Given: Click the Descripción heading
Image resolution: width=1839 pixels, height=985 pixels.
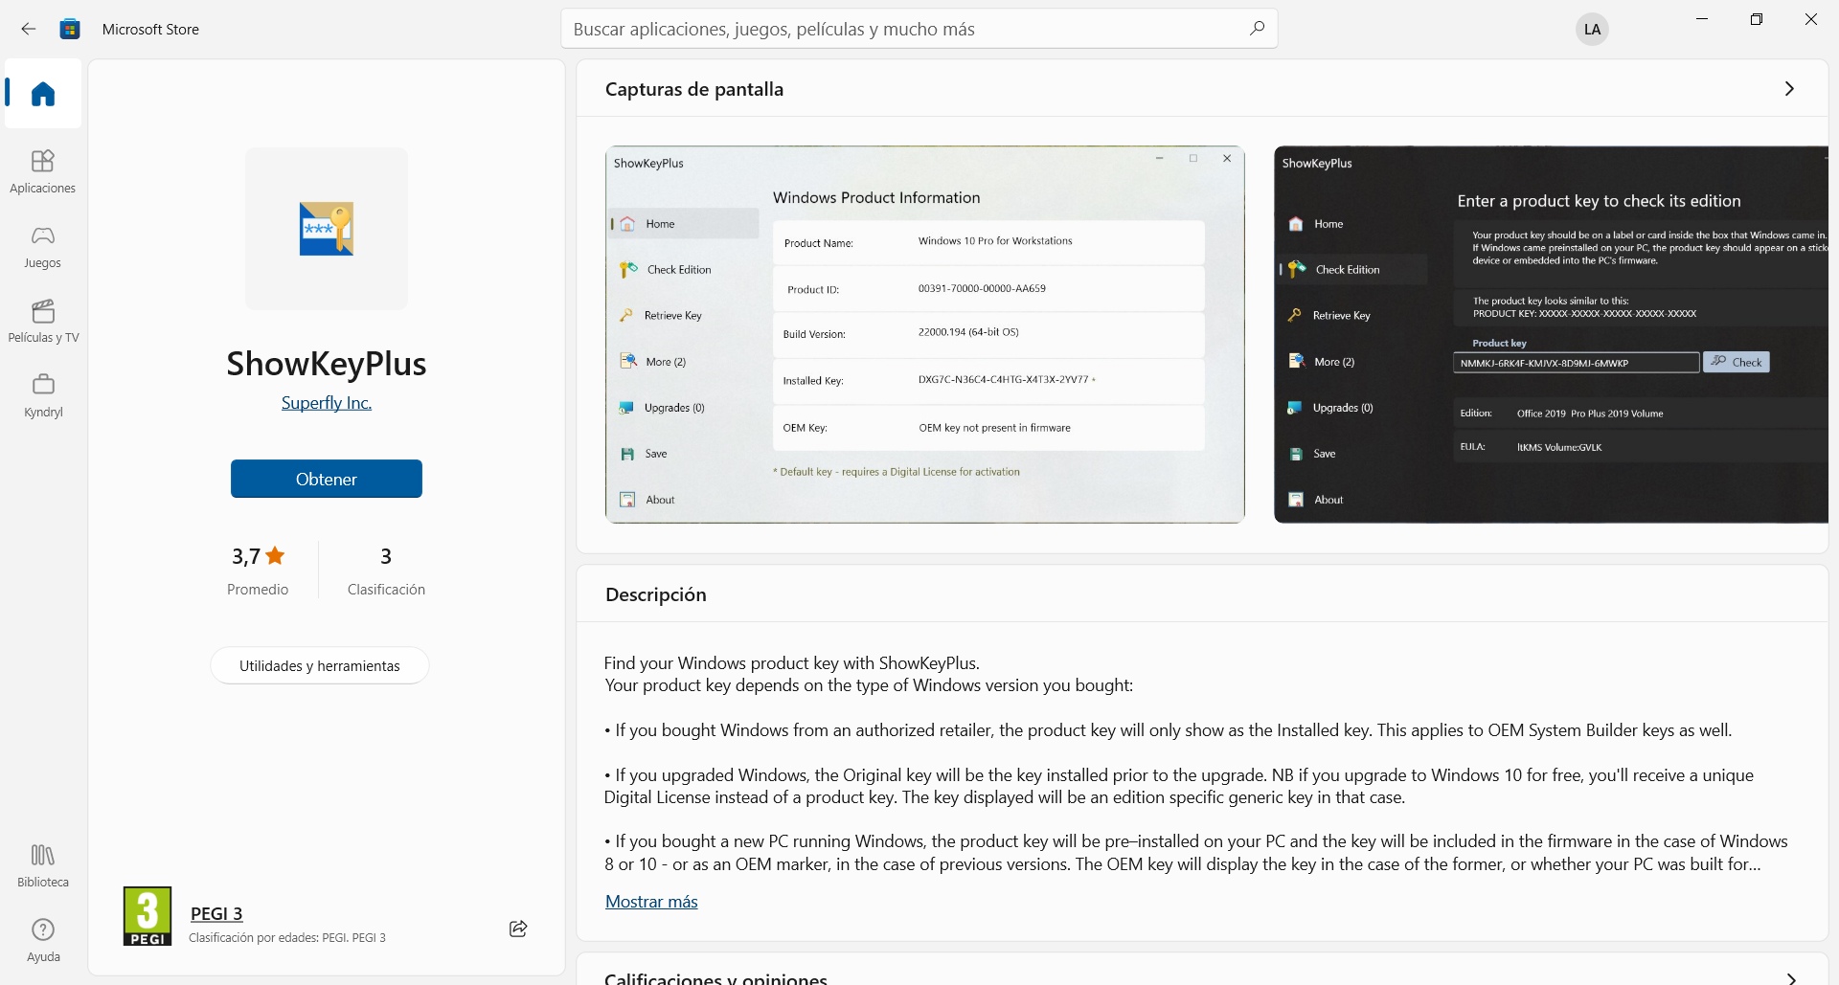Looking at the screenshot, I should point(656,594).
